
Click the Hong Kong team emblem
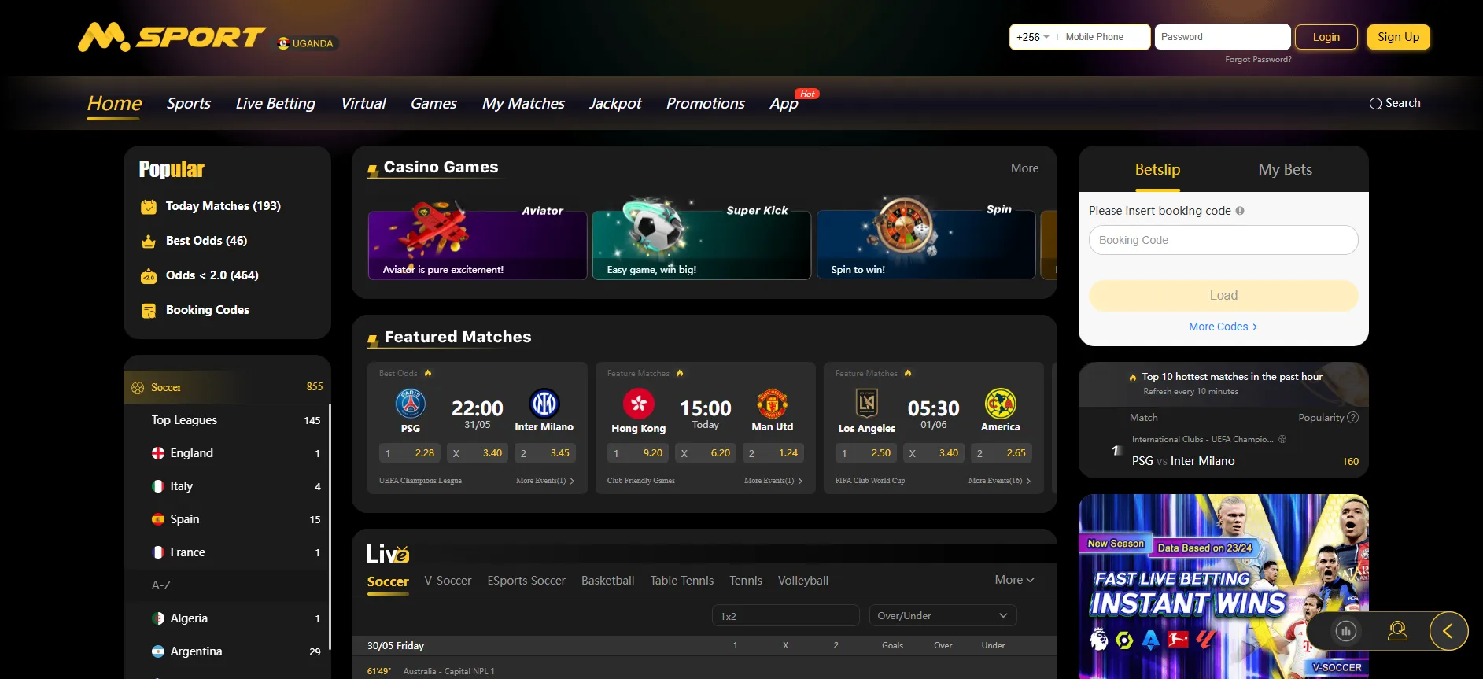[639, 404]
